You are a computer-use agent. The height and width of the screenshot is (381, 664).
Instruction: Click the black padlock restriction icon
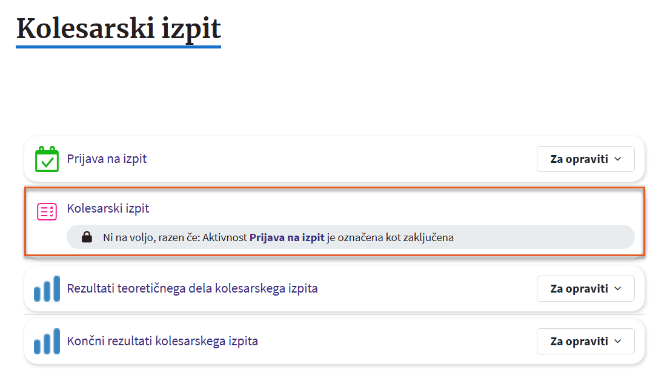pyautogui.click(x=87, y=237)
